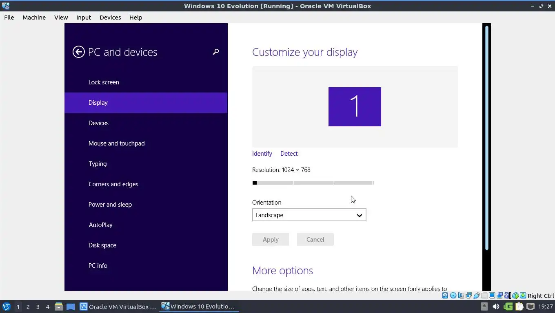This screenshot has height=313, width=555.
Task: Click the Customize your display heading
Action: click(305, 52)
